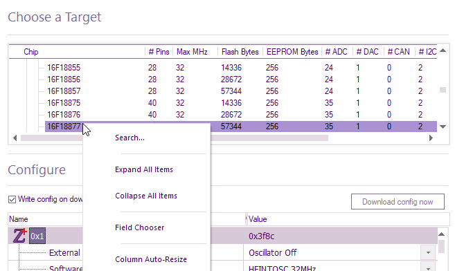The width and height of the screenshot is (455, 271).
Task: Click the horizontal scroll-right arrow
Action: tap(431, 138)
